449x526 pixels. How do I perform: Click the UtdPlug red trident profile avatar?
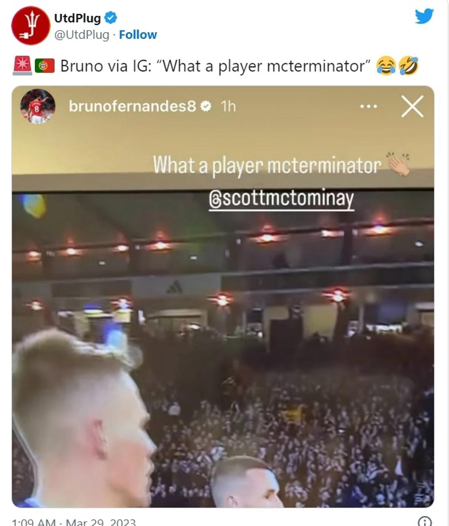30,26
